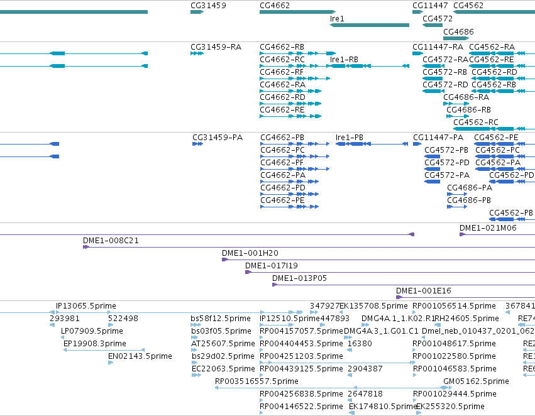Click BAC clone DME1-013P05

[x=404, y=285]
